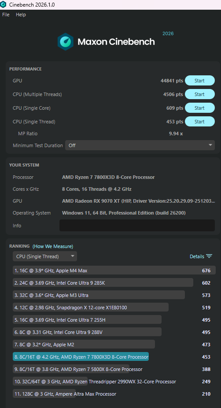
Task: Select the Apple M4 Max ranking row
Action: [x=114, y=271]
